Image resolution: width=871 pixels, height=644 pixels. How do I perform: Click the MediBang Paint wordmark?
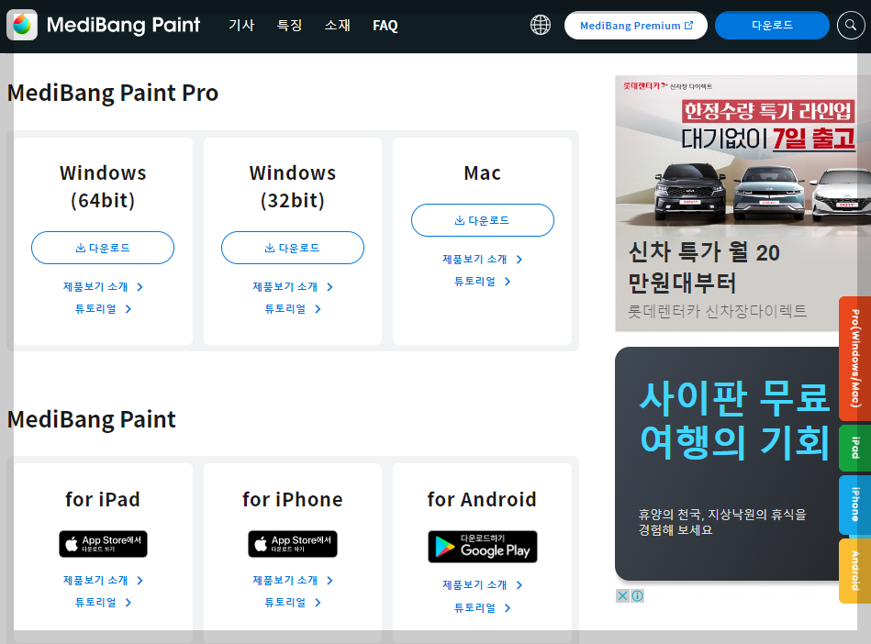coord(123,26)
